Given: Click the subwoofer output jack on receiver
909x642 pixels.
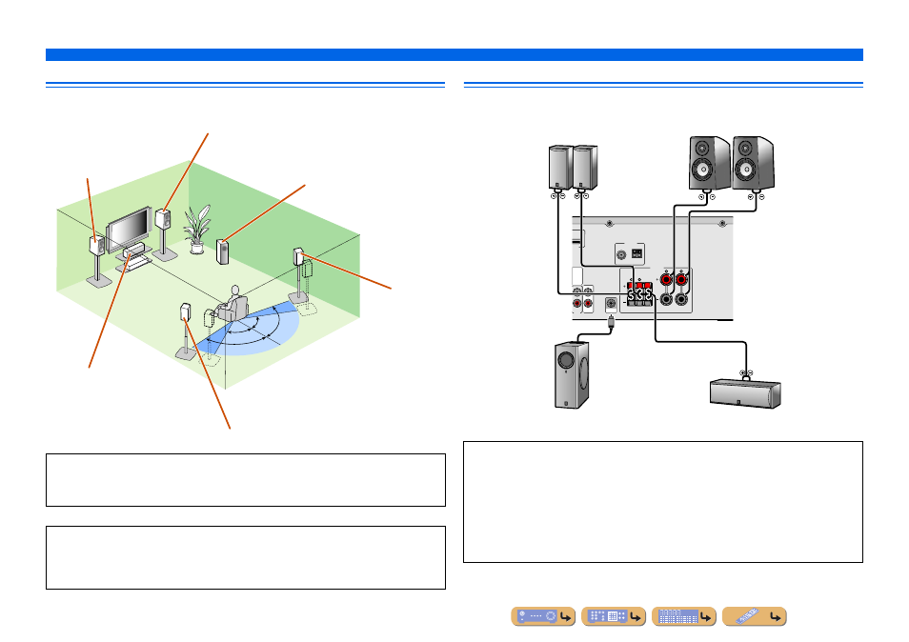Looking at the screenshot, I should click(x=611, y=304).
